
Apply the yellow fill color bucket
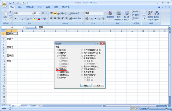click(x=34, y=19)
